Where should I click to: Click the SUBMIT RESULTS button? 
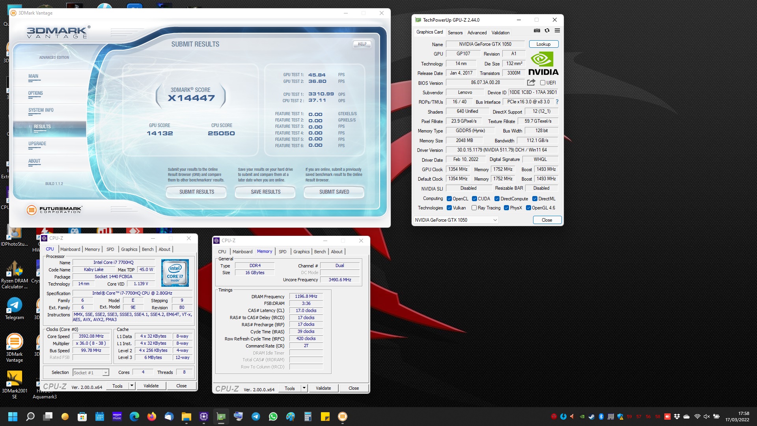[x=196, y=192]
